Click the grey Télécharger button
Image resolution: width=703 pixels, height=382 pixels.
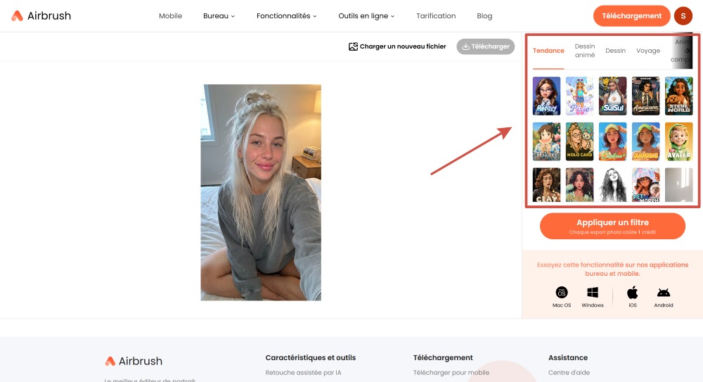[486, 46]
